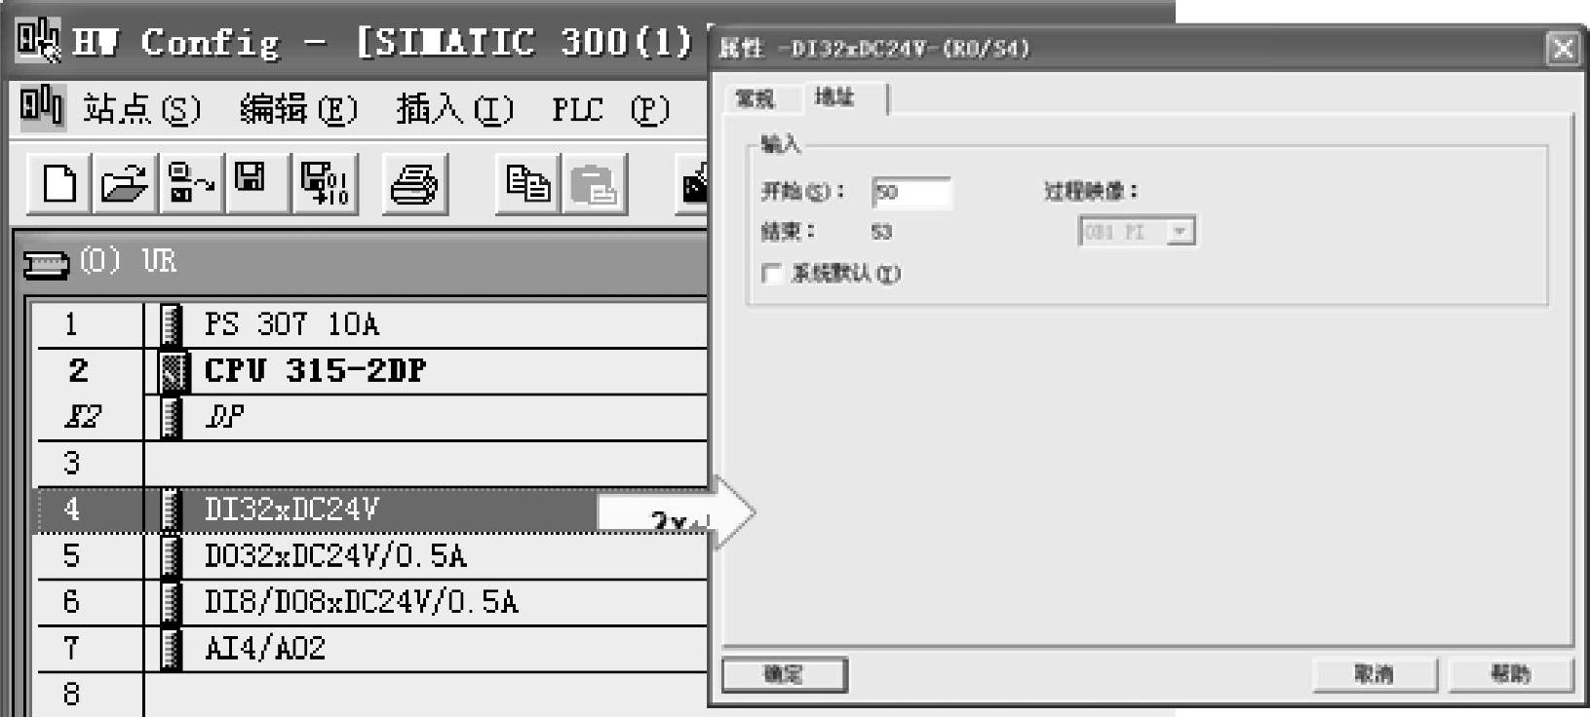Open the 站点(S) menu
This screenshot has height=717, width=1590.
141,109
